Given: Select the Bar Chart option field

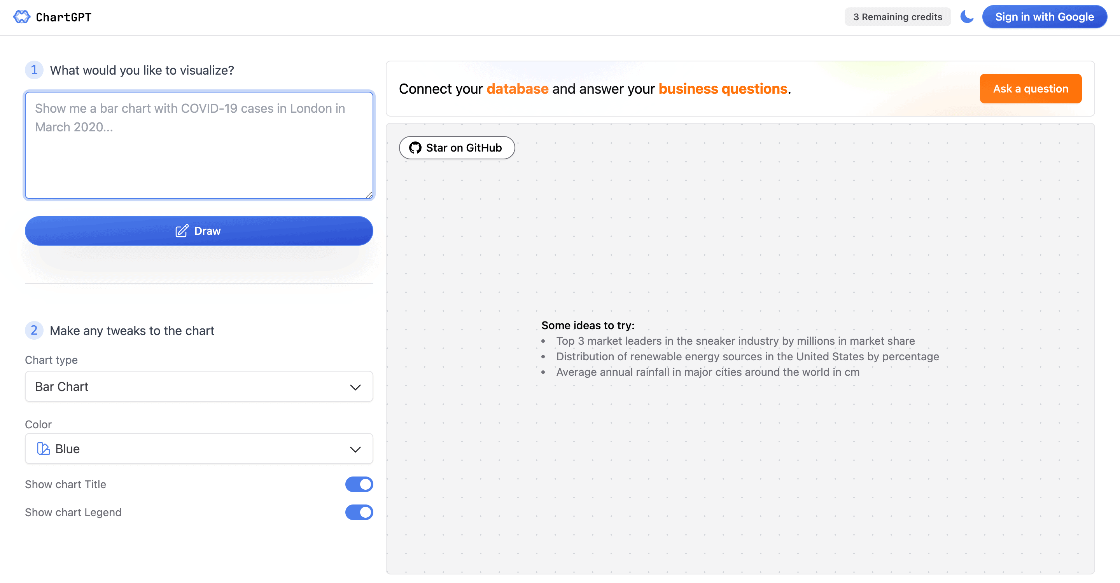Looking at the screenshot, I should click(199, 386).
